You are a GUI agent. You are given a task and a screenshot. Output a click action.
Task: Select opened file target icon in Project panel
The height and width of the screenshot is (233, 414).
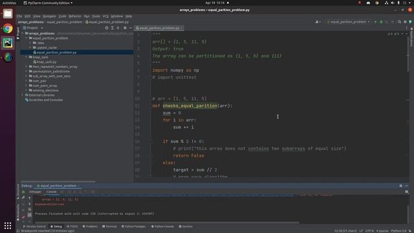pyautogui.click(x=106, y=28)
